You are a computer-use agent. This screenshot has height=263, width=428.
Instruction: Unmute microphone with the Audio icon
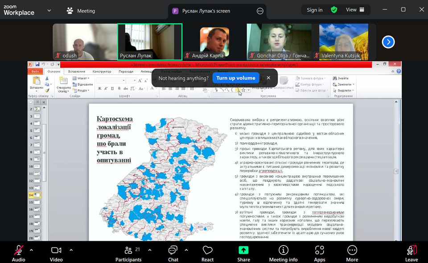tap(18, 250)
